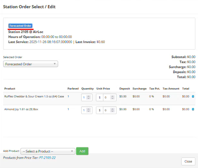Click the 'Deposit: $0.00' summary line
The height and width of the screenshot is (168, 198).
pos(184,72)
